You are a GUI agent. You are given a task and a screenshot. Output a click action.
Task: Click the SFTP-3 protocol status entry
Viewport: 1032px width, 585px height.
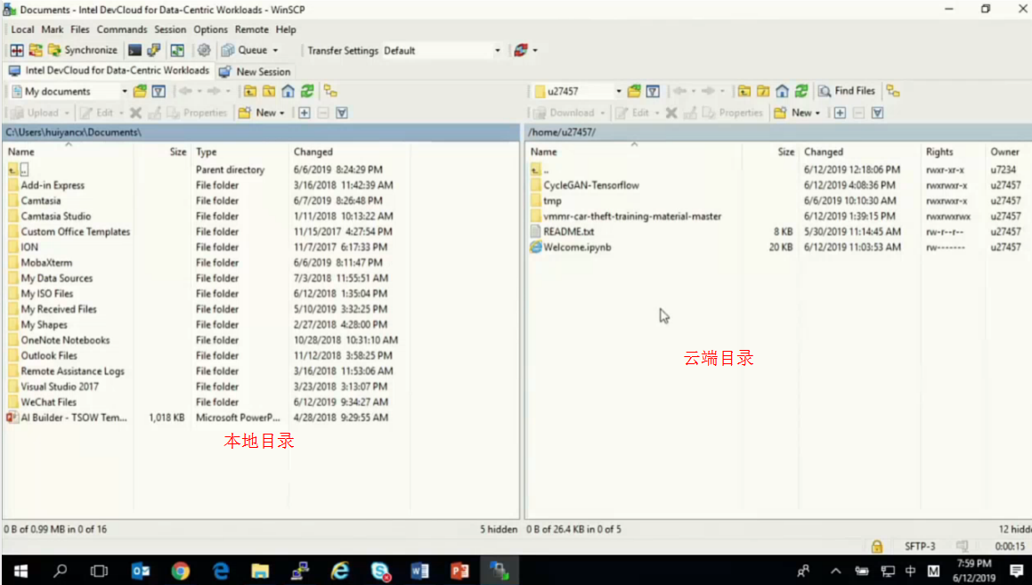[x=920, y=546]
